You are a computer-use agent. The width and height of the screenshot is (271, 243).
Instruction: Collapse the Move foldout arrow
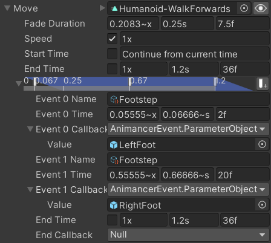pyautogui.click(x=7, y=8)
